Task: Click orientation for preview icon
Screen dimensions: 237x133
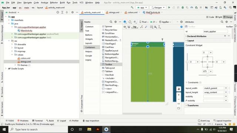Action: 130,22
